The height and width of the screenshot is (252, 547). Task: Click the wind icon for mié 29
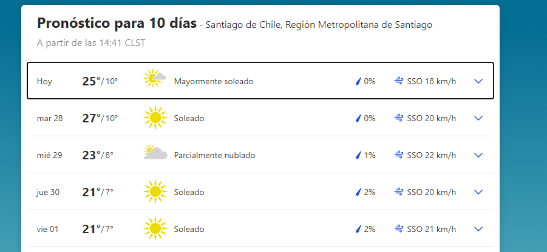[x=399, y=155]
